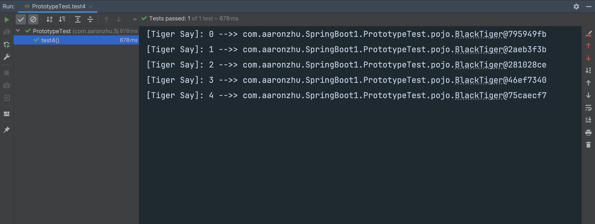Expand all test tree nodes
595x224 pixels.
tap(78, 19)
